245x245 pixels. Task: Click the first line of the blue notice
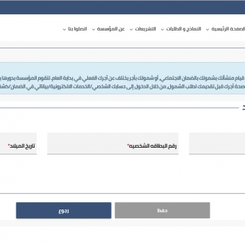click(x=122, y=78)
